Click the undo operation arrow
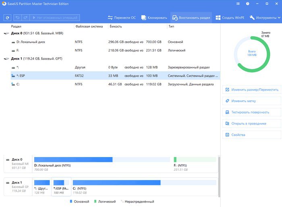Viewport: 282px width, 207px height. [17, 18]
